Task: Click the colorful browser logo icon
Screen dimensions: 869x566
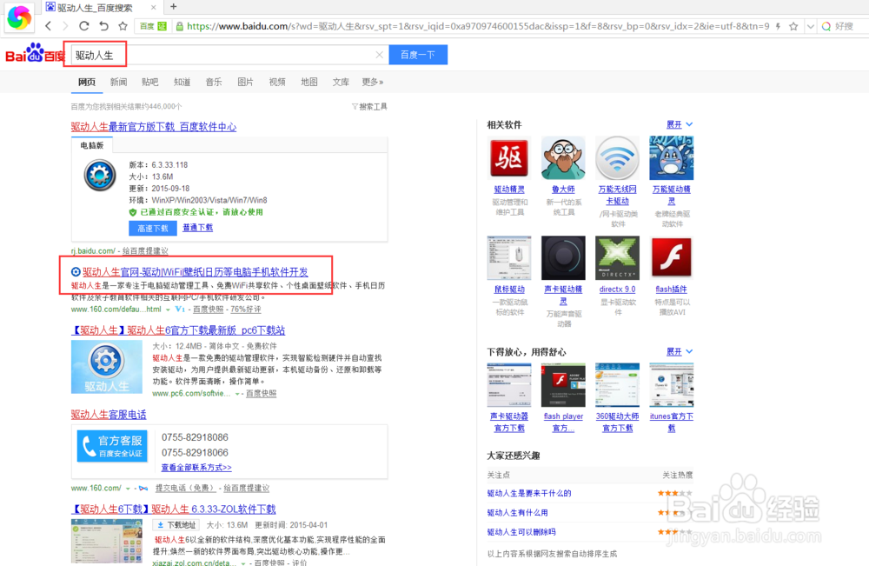Action: pos(19,17)
